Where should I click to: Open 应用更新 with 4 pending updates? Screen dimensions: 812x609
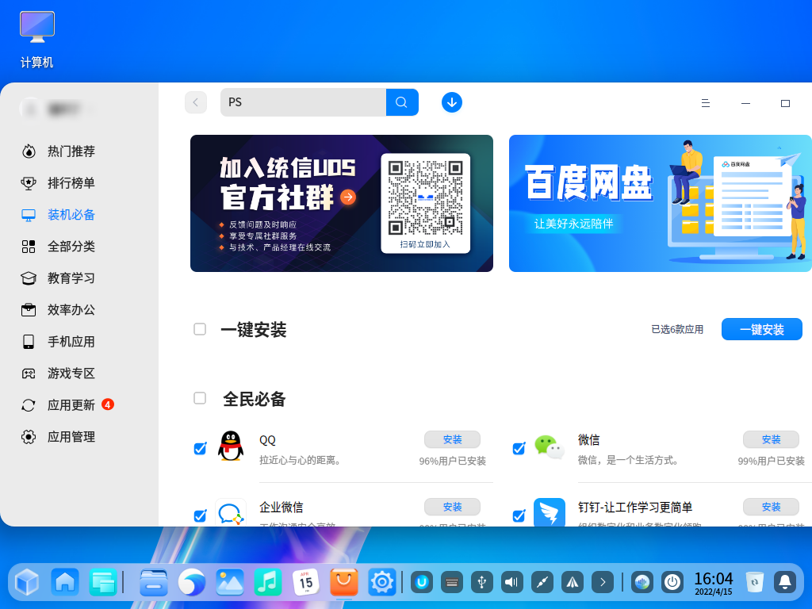click(x=67, y=405)
